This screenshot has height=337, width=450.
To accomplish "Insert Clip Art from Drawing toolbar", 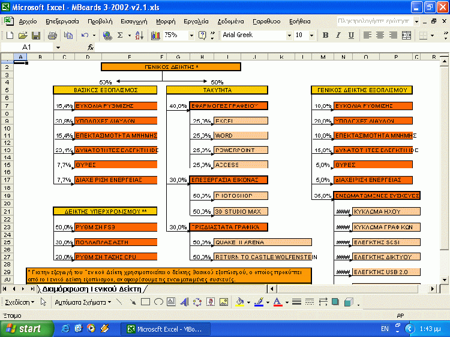I will pyautogui.click(x=211, y=302).
